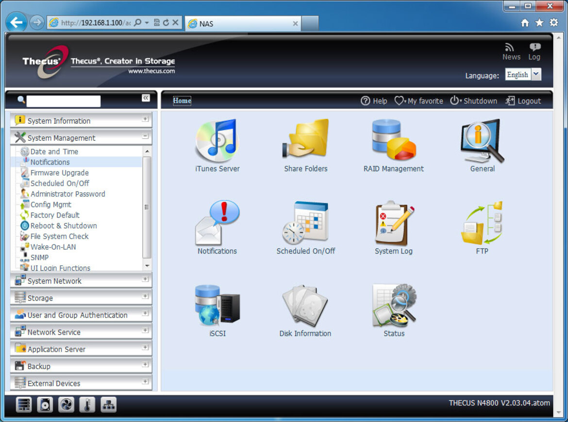Collapse the left menu panel
Viewport: 568px width, 422px height.
146,98
